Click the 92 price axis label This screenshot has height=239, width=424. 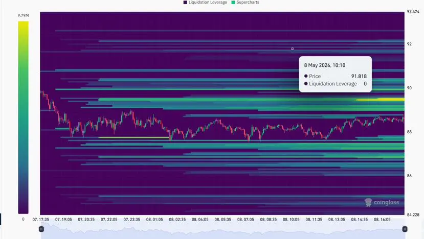point(409,44)
